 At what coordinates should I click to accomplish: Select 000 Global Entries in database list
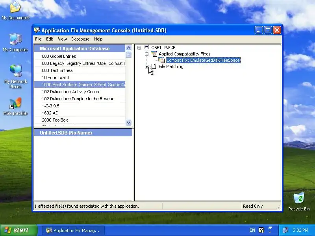80,56
